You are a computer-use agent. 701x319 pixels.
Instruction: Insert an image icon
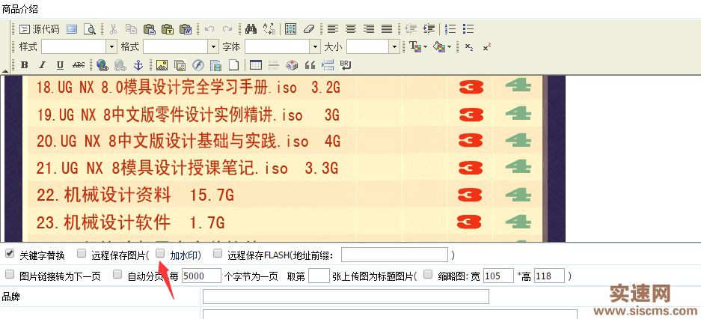pos(162,65)
